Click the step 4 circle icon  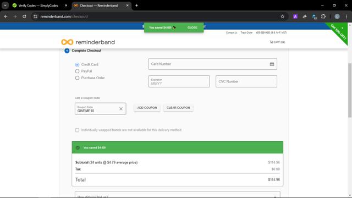(67, 51)
